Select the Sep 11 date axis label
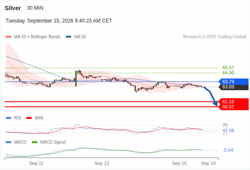 tap(36, 163)
